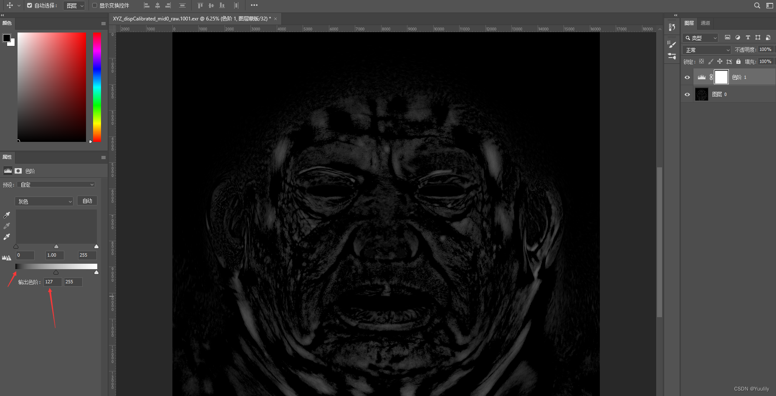This screenshot has height=396, width=776.
Task: Click the 不透明度 opacity field 100%
Action: [x=766, y=49]
